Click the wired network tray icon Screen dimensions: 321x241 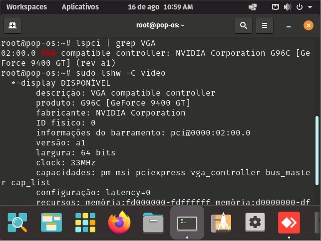click(276, 7)
